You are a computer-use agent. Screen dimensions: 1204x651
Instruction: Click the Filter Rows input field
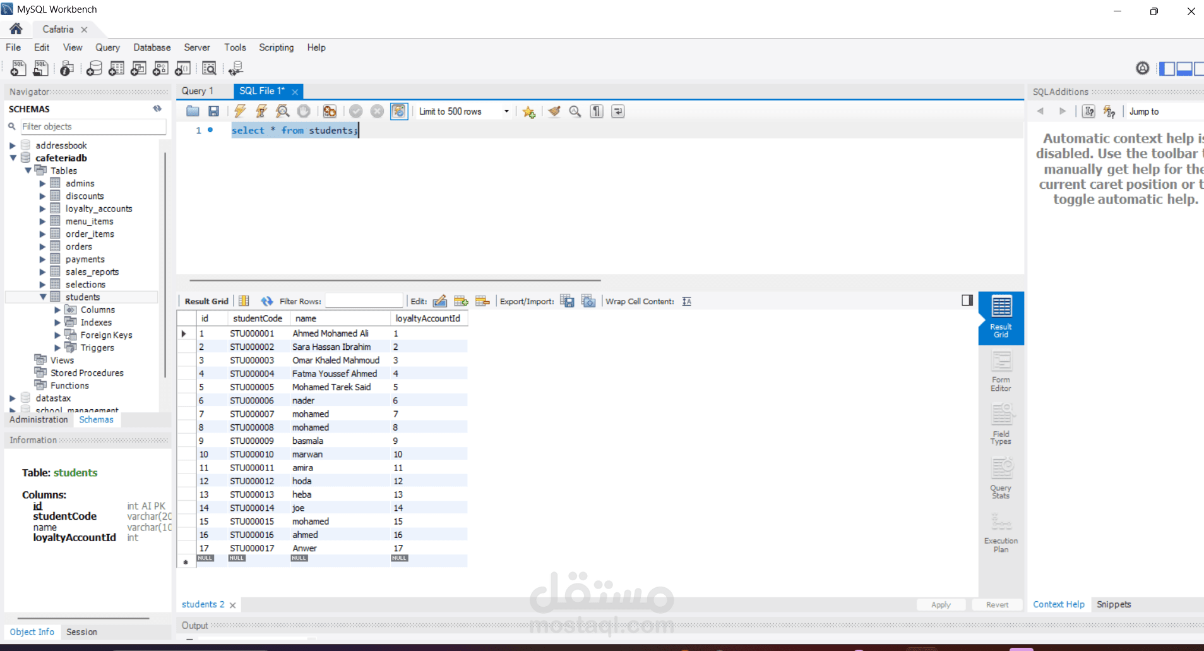click(x=364, y=301)
